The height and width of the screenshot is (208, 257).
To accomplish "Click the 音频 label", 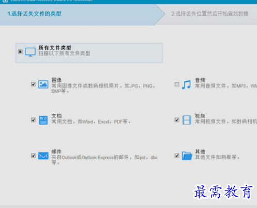I will click(x=200, y=80).
